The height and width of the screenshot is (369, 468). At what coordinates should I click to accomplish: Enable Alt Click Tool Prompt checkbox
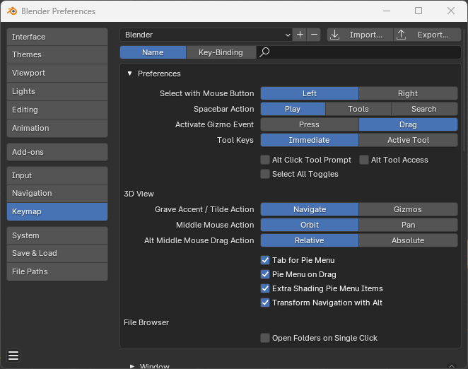tap(265, 160)
